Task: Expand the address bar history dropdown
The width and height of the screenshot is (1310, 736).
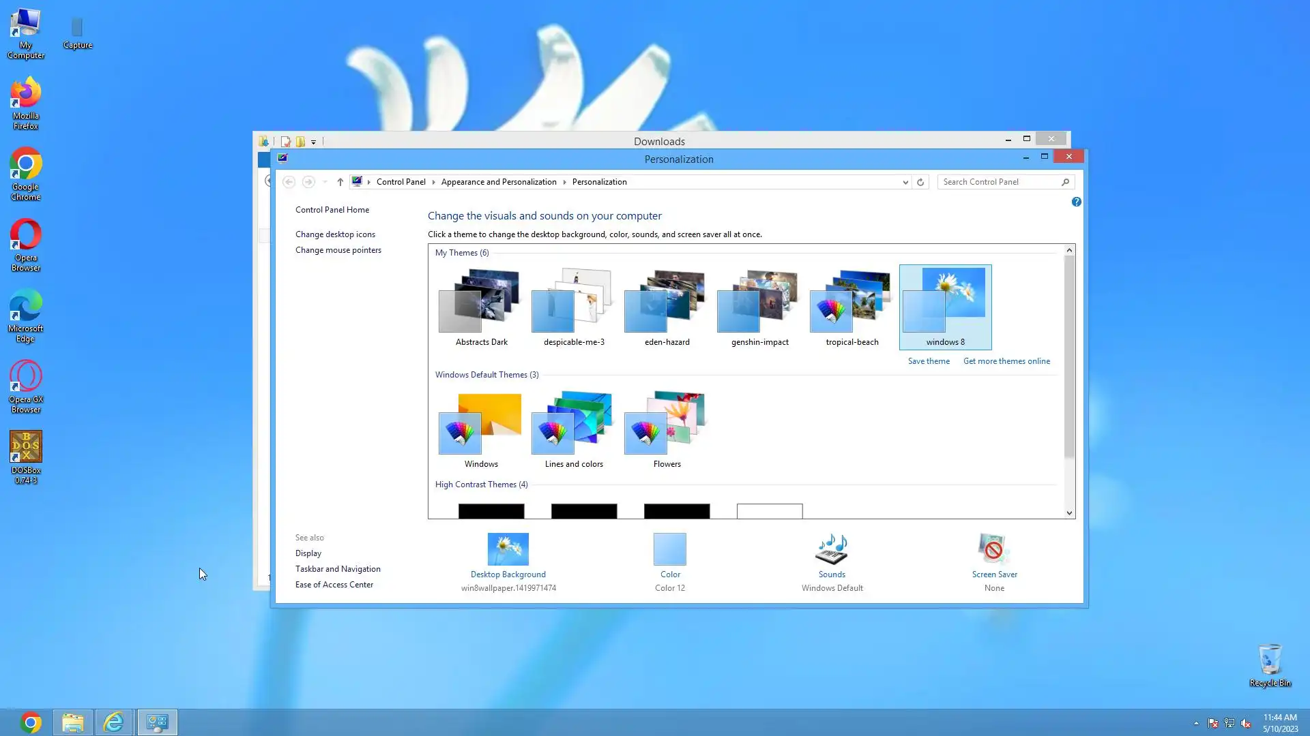Action: click(905, 182)
